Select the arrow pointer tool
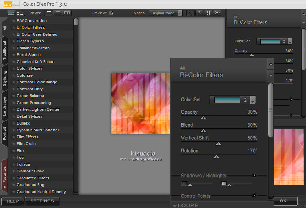This screenshot has width=306, height=208. [x=190, y=13]
